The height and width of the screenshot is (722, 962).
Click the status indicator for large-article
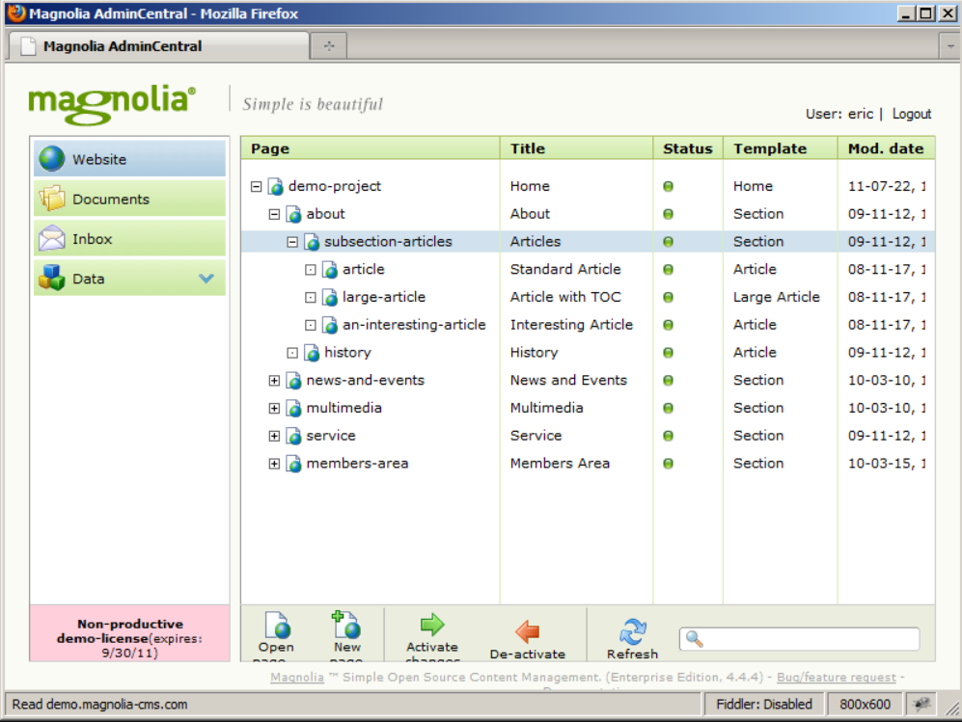pos(668,297)
